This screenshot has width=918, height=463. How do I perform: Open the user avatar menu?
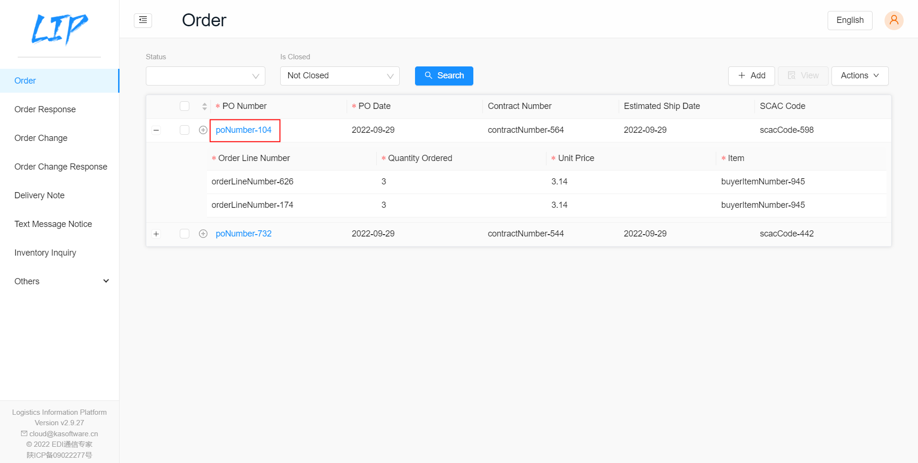[894, 20]
